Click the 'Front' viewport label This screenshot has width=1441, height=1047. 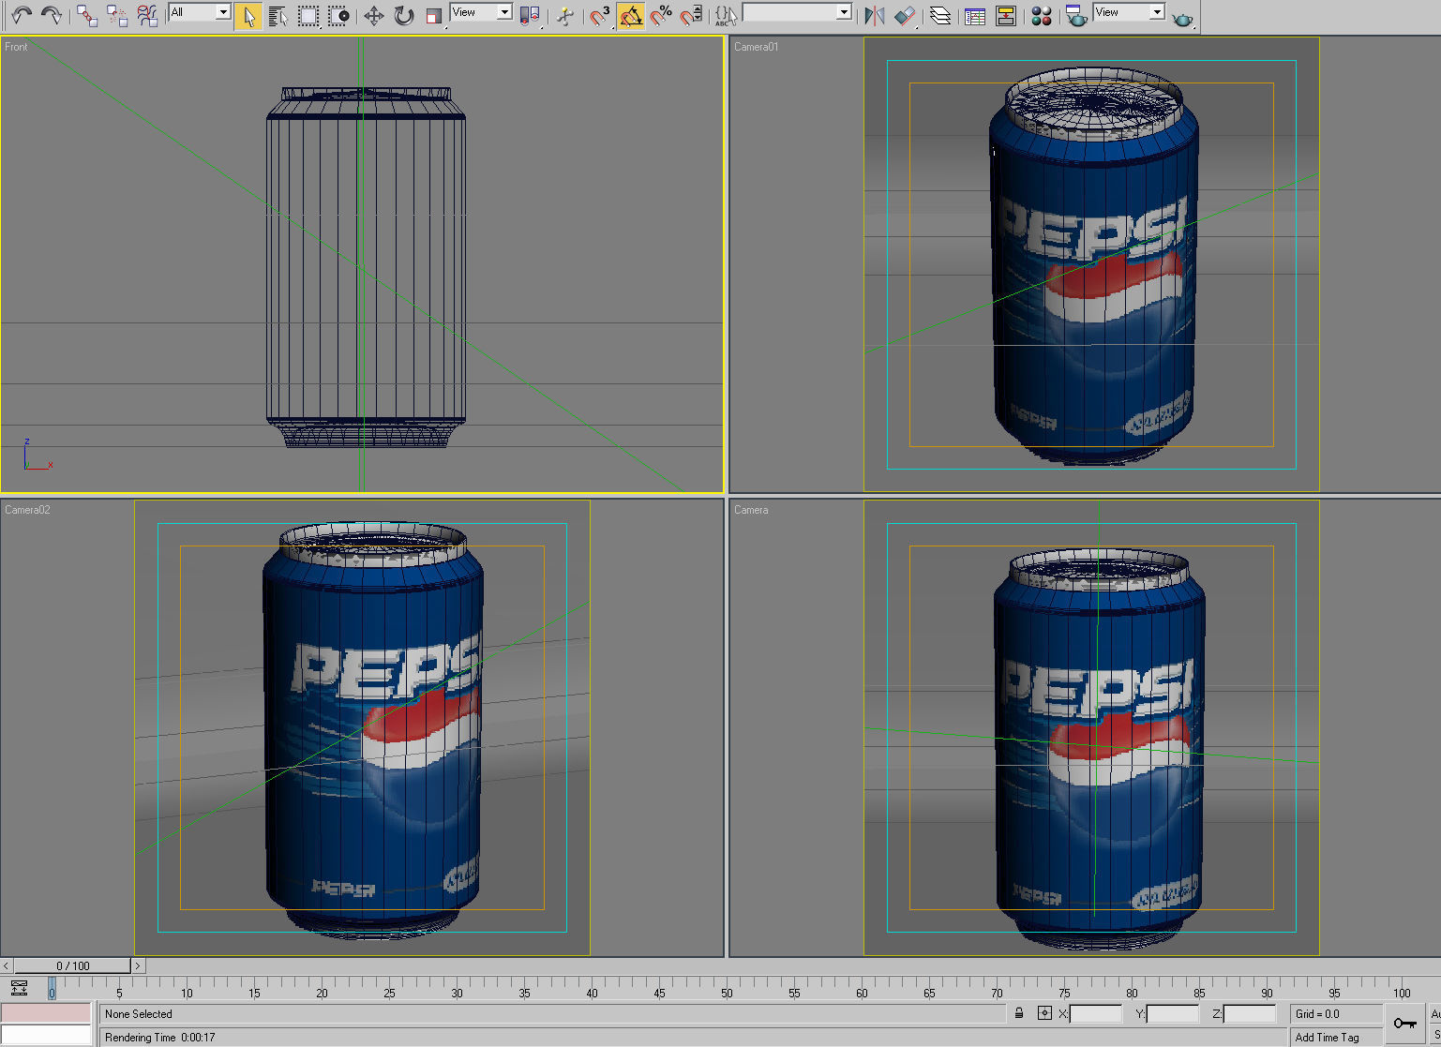[17, 47]
